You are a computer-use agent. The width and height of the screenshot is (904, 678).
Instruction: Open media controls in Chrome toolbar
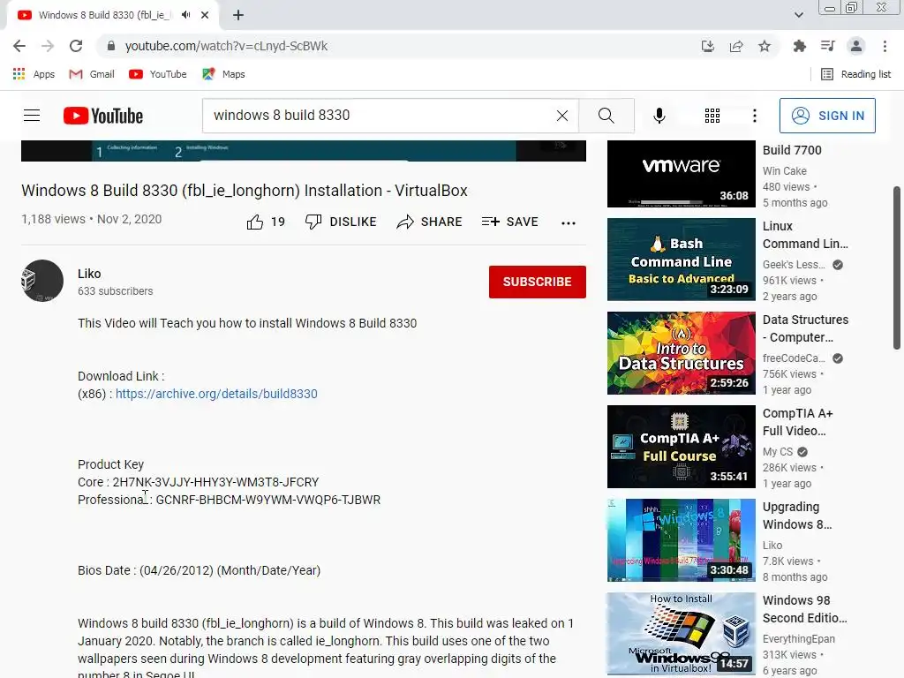[827, 46]
